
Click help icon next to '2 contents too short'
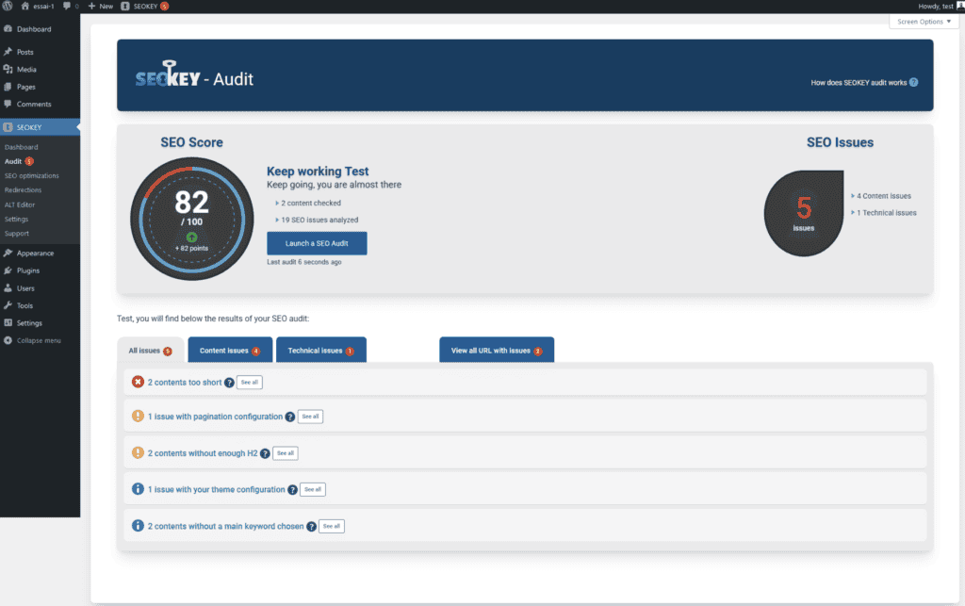(x=229, y=383)
